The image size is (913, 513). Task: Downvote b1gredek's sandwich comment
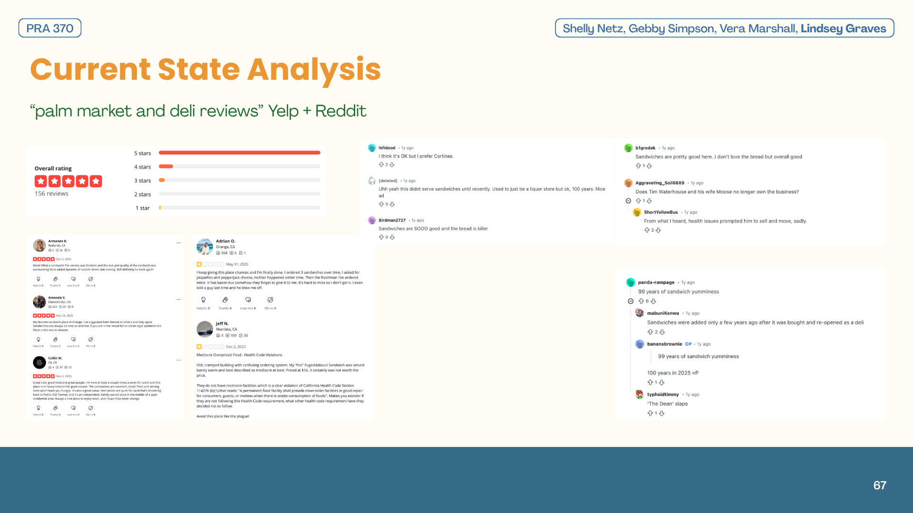click(650, 166)
